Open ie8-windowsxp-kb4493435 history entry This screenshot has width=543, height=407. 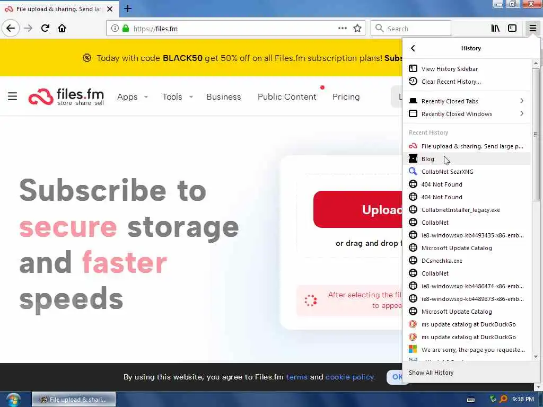[x=467, y=235]
